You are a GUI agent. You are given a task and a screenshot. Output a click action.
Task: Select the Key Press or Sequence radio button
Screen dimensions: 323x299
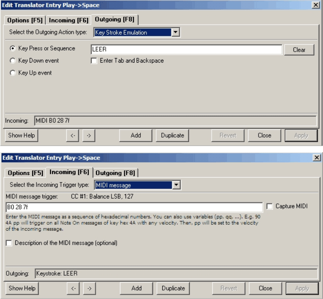(x=13, y=48)
